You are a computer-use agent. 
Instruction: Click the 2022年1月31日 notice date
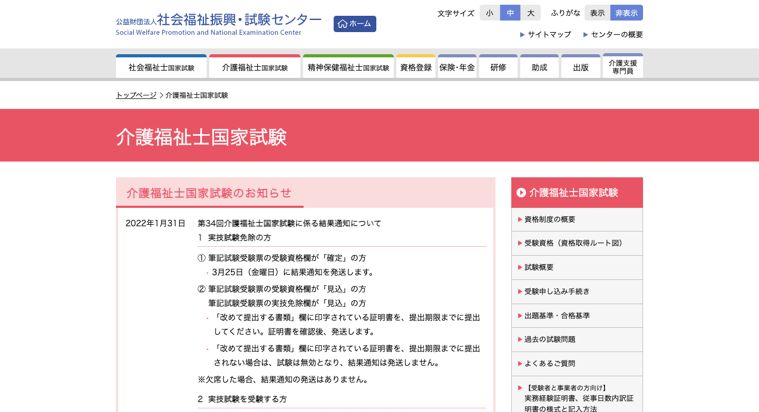[x=155, y=223]
